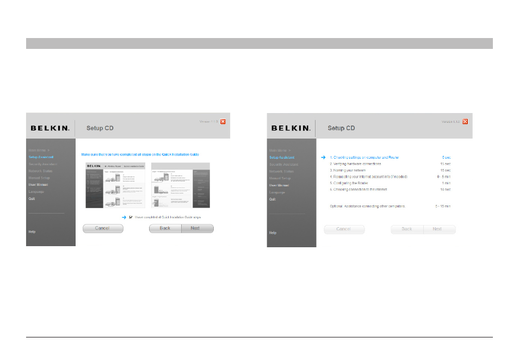Select step 3 Naming your network
Viewport: 519px width, 363px height.
tap(348, 170)
